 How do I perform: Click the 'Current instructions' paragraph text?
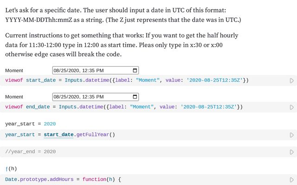(122, 45)
